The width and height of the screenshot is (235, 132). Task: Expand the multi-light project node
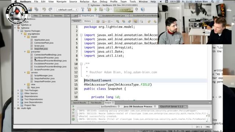tap(15, 108)
